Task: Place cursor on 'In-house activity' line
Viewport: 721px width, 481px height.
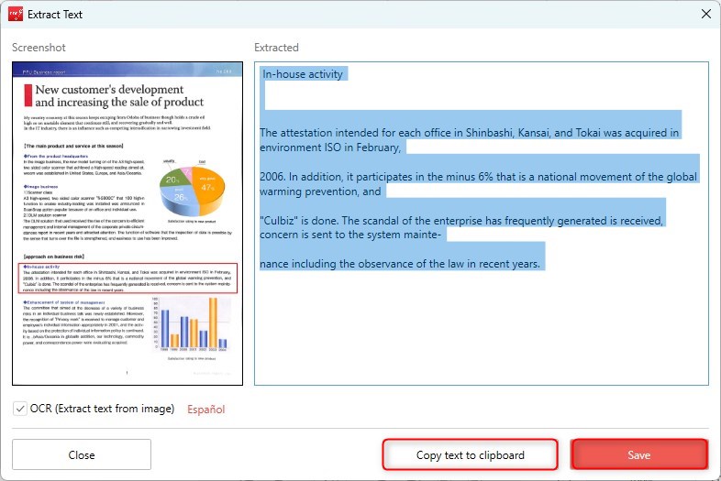Action: 303,74
